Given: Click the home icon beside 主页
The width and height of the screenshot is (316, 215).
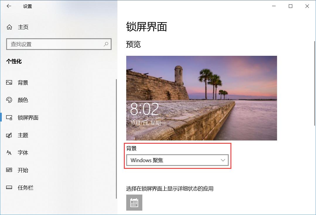Looking at the screenshot, I should coord(10,27).
